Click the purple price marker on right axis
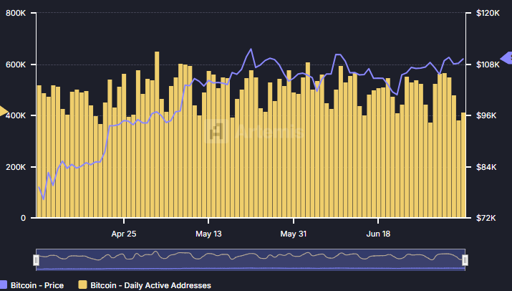This screenshot has height=291, width=512. (506, 58)
